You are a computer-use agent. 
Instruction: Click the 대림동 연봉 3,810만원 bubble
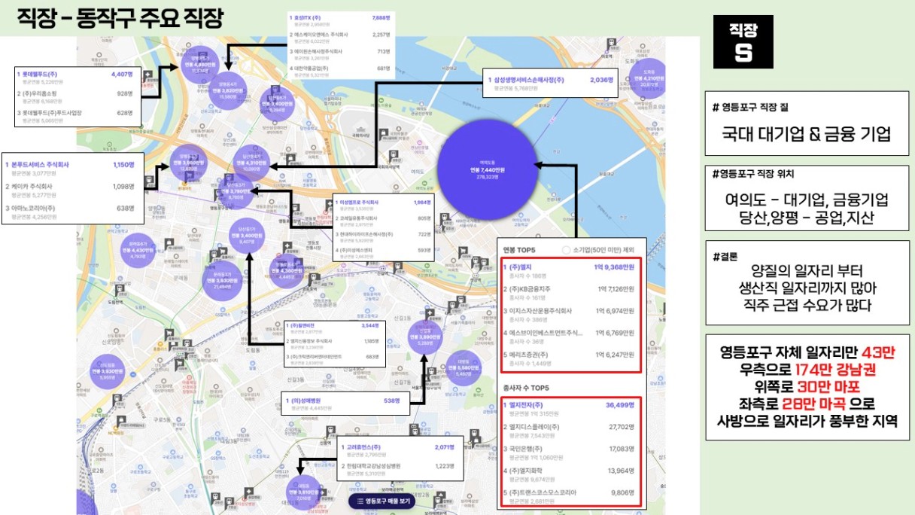[x=303, y=493]
